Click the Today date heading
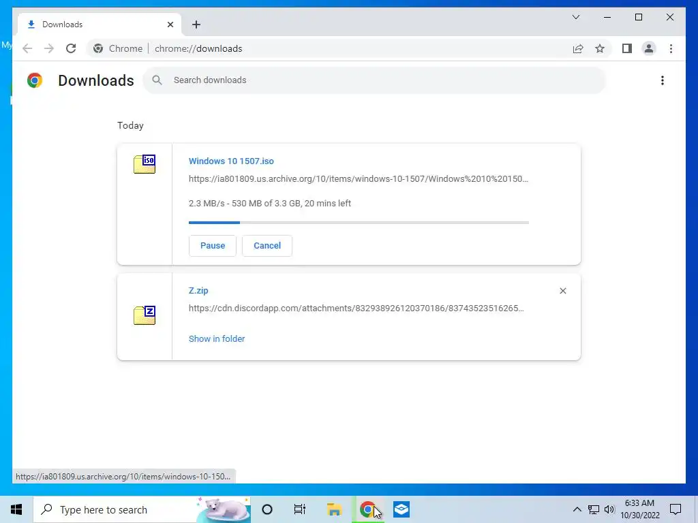This screenshot has width=698, height=523. coord(130,125)
